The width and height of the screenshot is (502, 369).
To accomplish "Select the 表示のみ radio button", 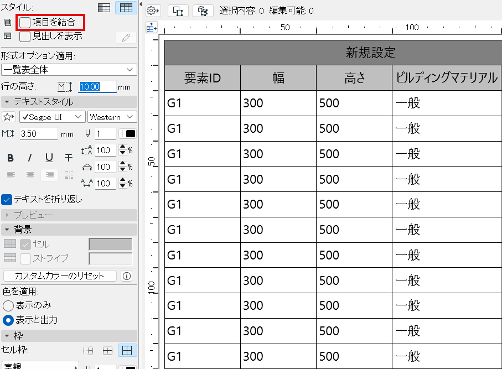I will [8, 305].
